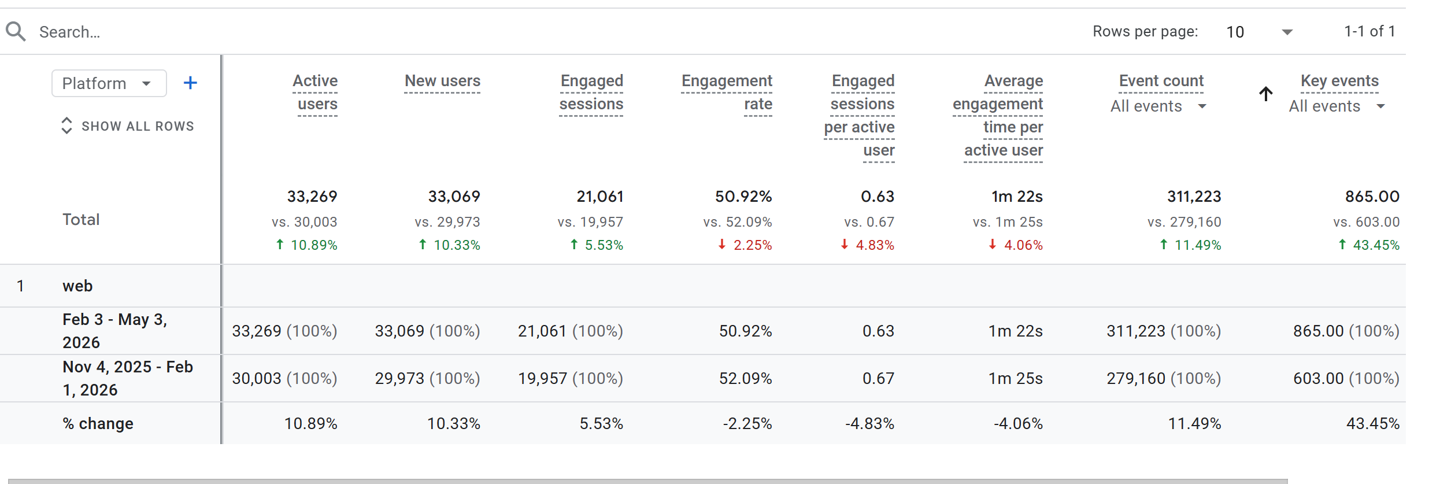Click the sort arrow beside Key events

pos(1265,94)
